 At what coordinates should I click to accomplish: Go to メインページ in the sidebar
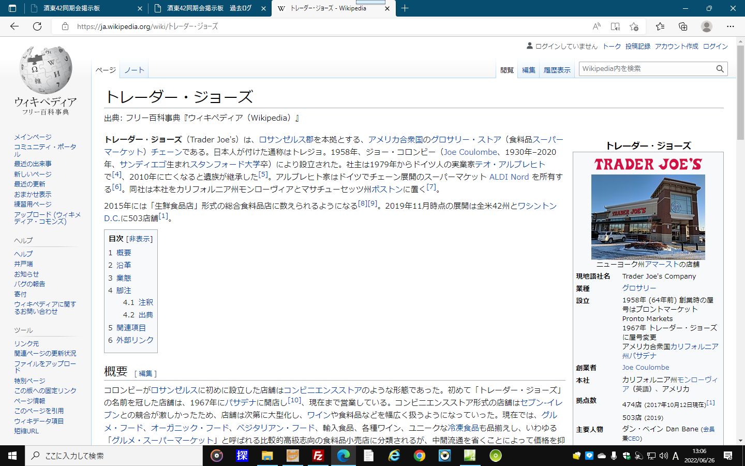coord(33,137)
